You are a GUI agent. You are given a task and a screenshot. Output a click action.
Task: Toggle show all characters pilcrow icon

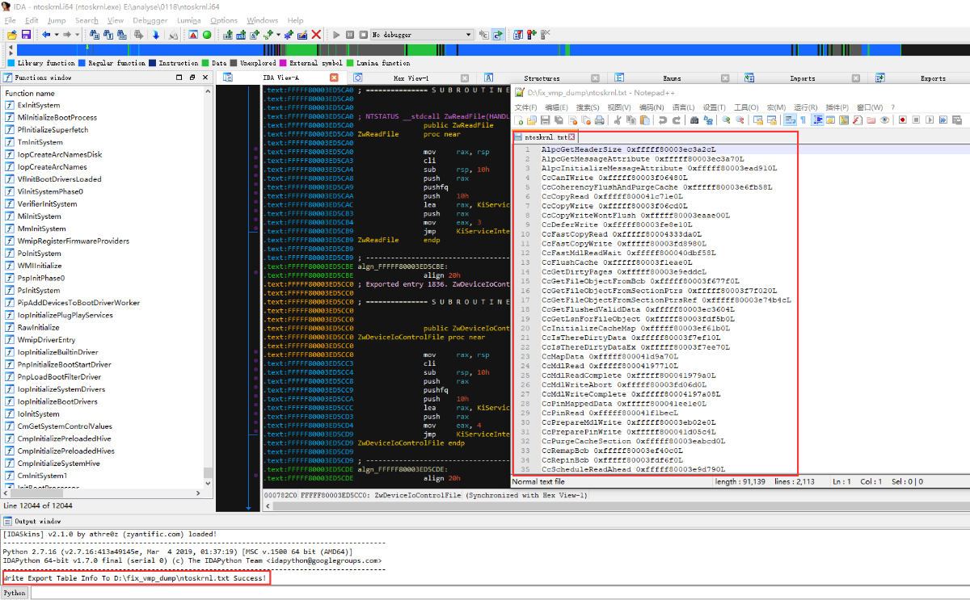pos(803,120)
